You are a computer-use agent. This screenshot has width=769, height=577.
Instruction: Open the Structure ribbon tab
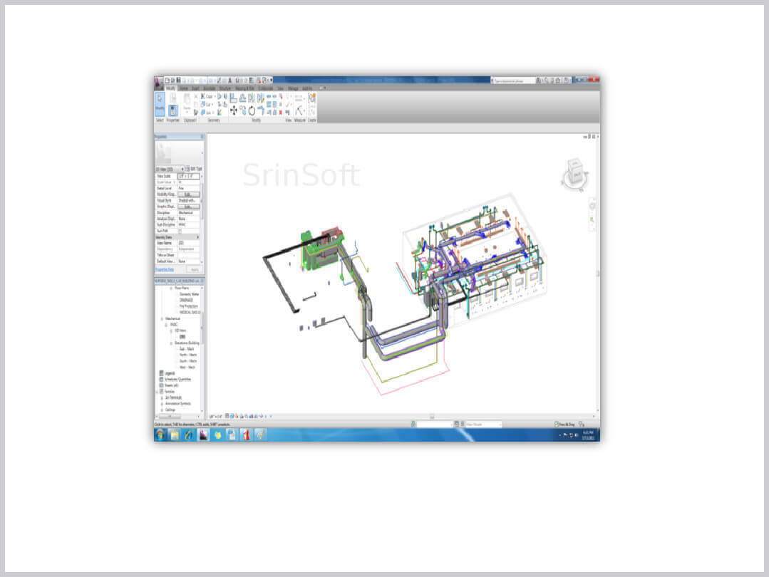click(x=225, y=88)
